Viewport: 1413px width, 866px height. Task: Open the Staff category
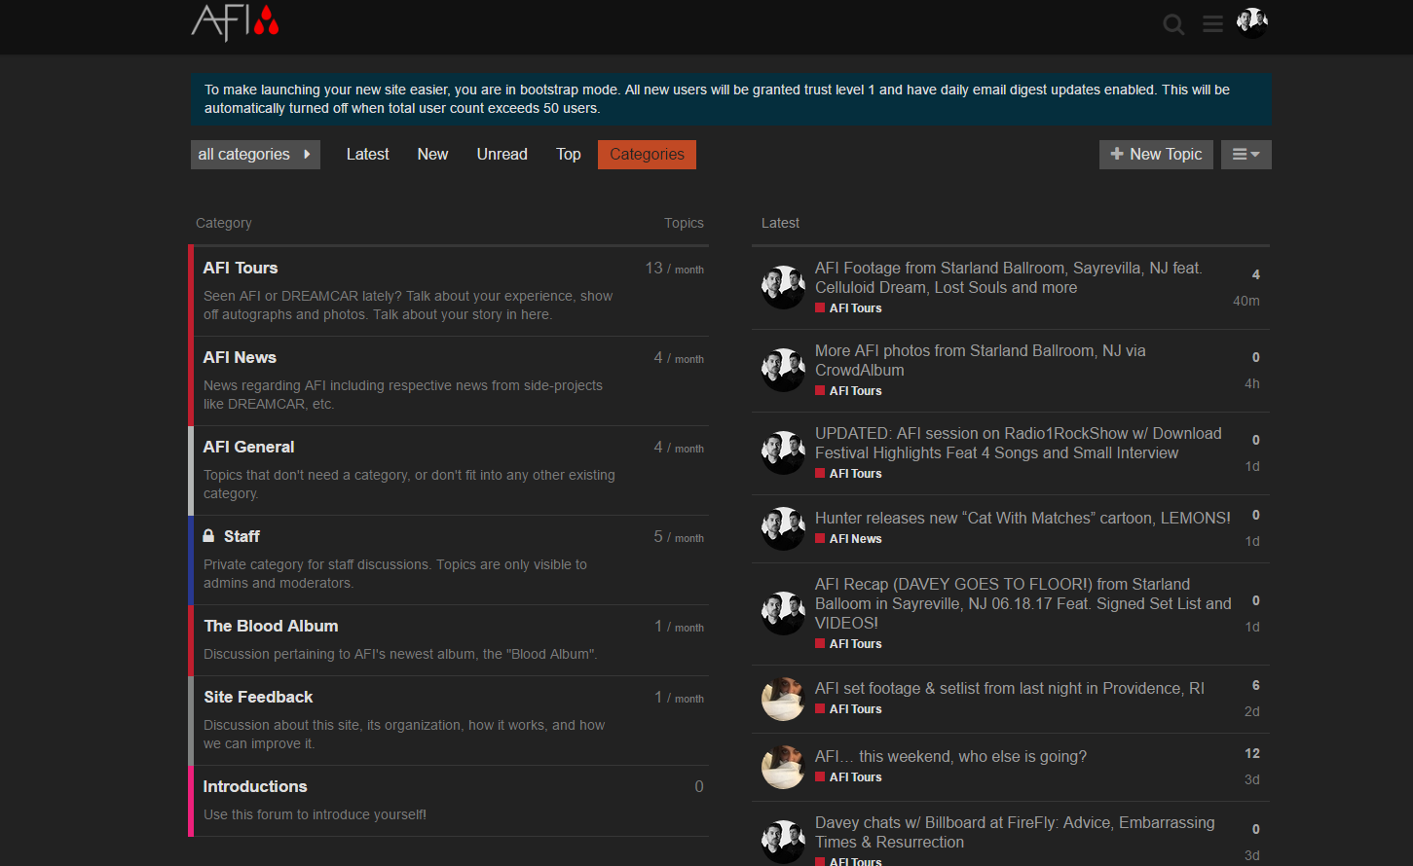242,536
